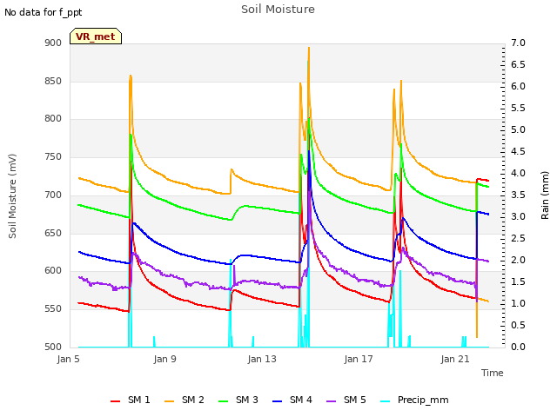Toggle SM 4 series in legend
The width and height of the screenshot is (557, 417).
(x=292, y=400)
